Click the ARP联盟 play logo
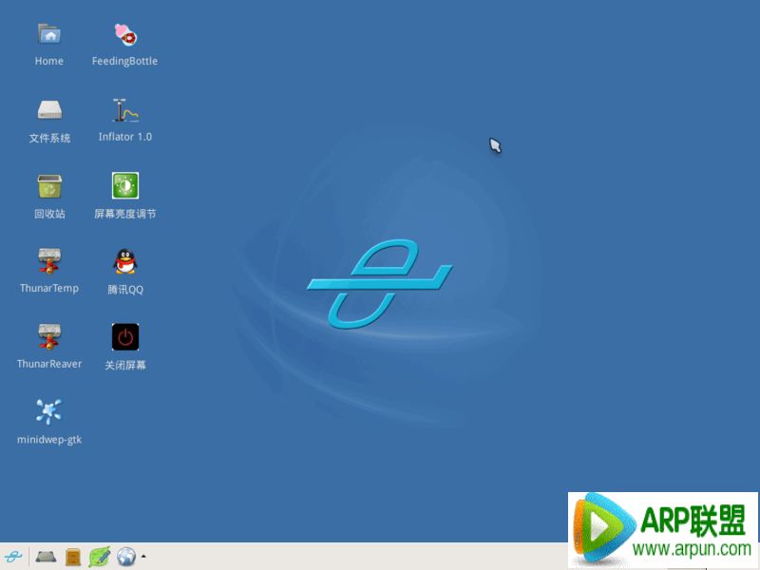The width and height of the screenshot is (760, 570). pos(605,524)
